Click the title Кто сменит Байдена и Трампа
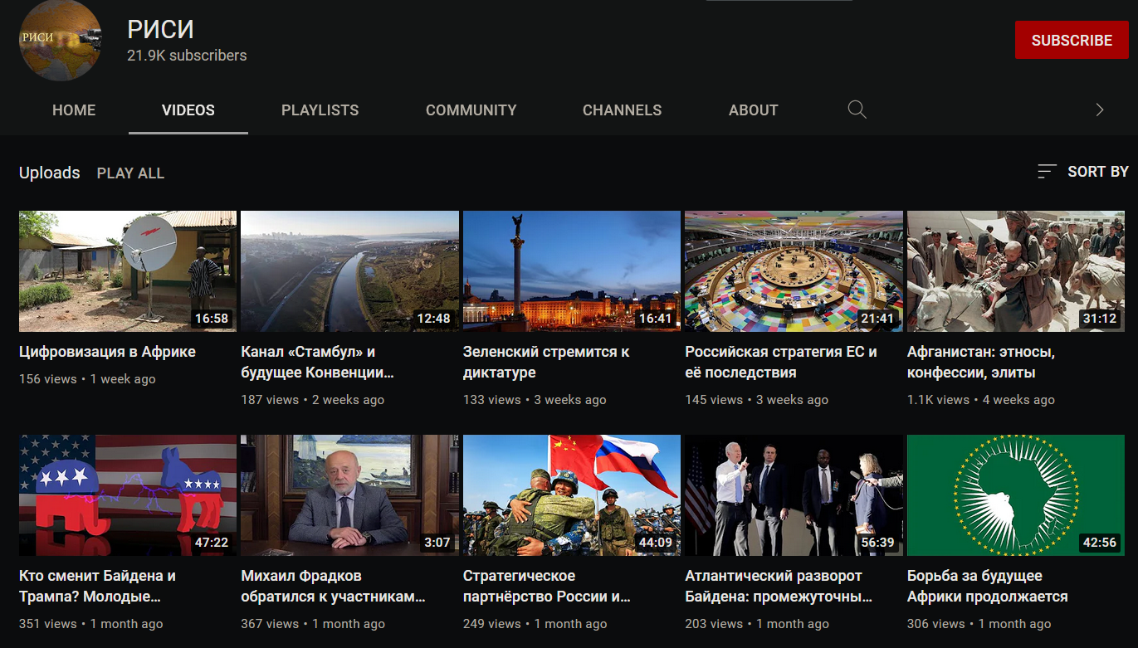Screen dimensions: 1138x648 pyautogui.click(x=97, y=587)
